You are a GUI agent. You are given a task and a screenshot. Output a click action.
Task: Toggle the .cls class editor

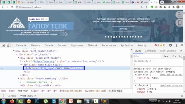[173, 56]
